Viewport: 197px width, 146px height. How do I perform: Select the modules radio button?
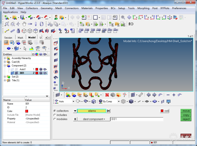point(55,119)
